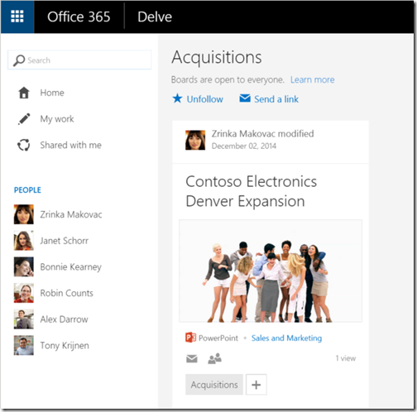Screen dimensions: 417x412
Task: Click the Acquisitions board tag on card
Action: point(214,385)
